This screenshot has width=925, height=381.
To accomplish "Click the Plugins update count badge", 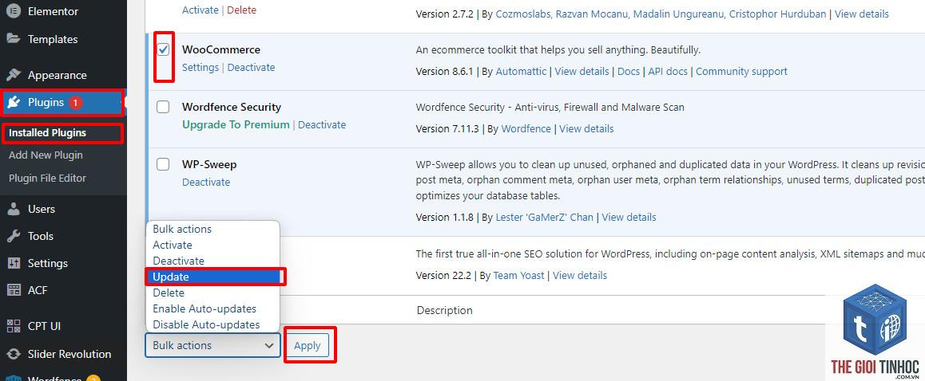I will coord(75,103).
